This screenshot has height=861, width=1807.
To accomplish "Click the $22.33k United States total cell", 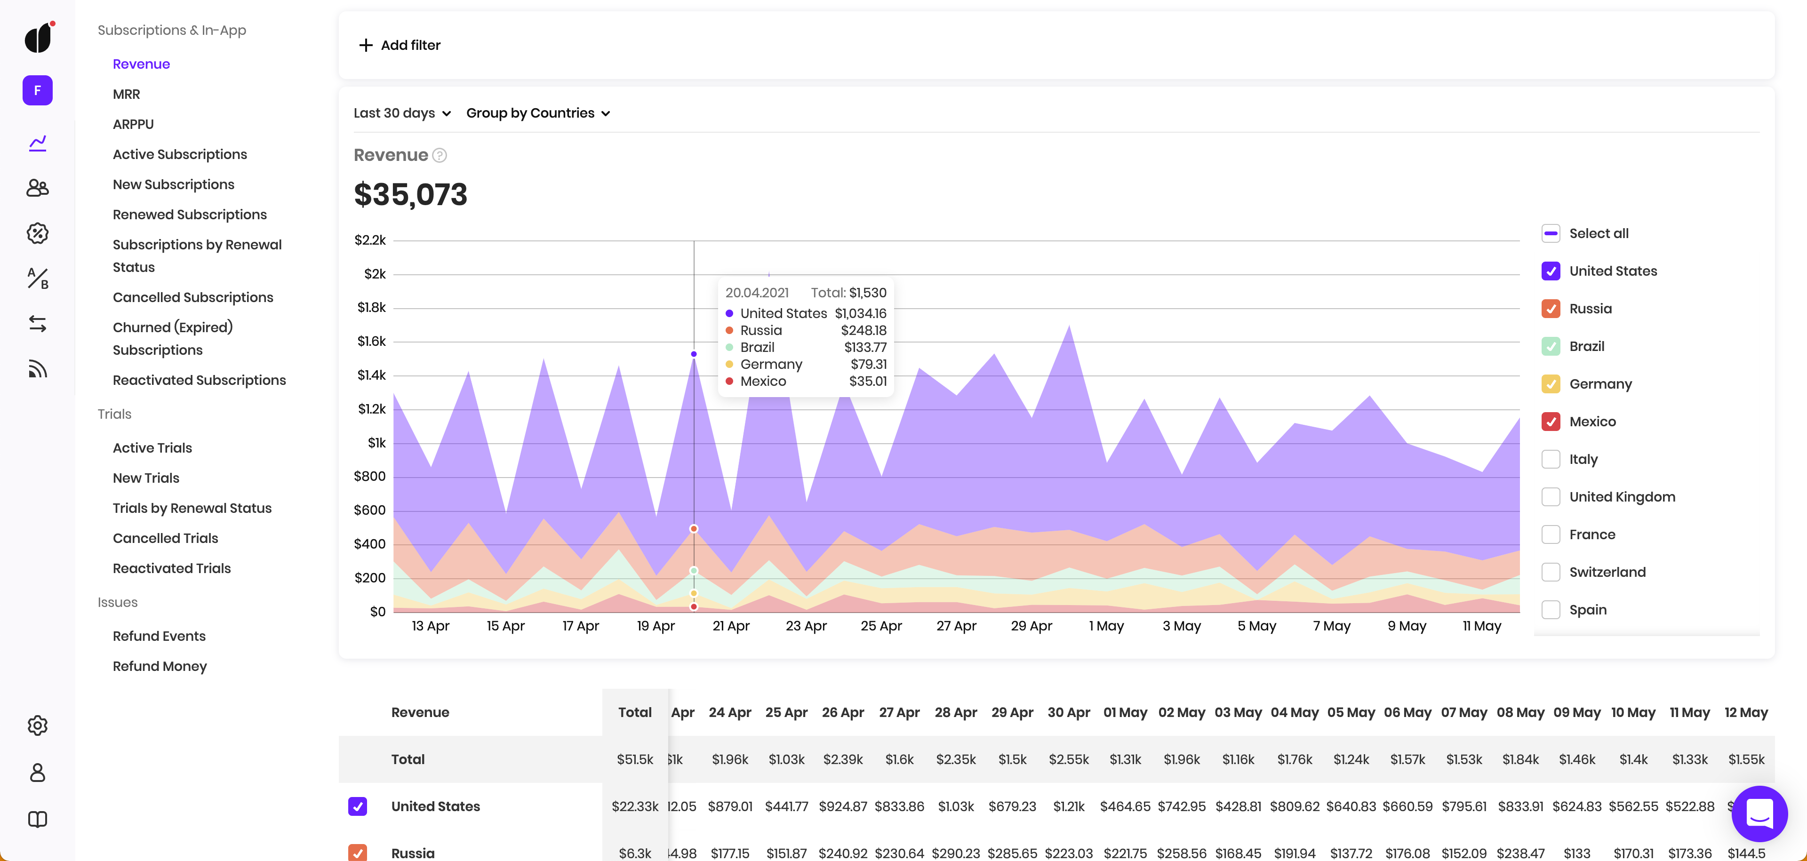I will pos(635,806).
